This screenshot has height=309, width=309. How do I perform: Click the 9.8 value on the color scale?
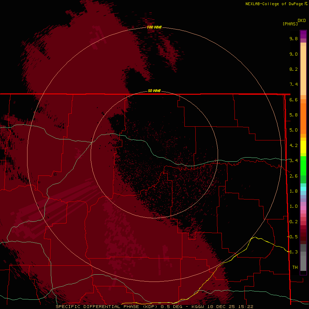(294, 38)
